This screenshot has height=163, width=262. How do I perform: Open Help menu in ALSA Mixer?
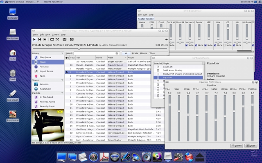151,15
